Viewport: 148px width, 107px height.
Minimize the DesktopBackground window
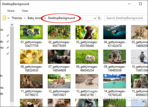[129, 4]
